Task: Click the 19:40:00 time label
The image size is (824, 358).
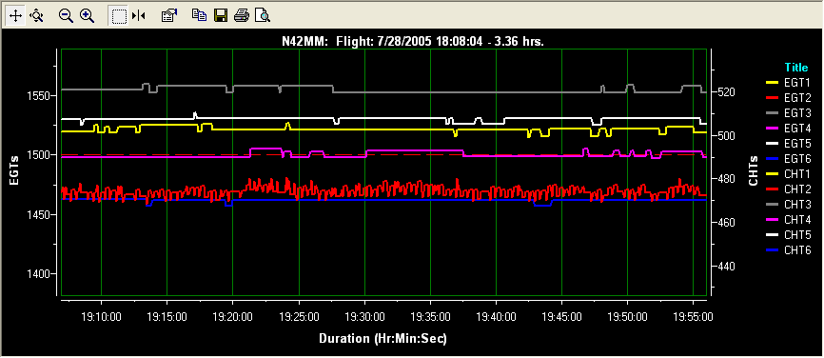Action: click(496, 317)
